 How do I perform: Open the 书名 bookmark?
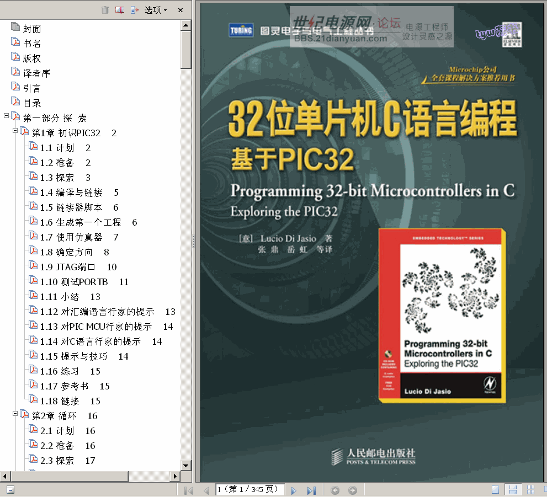point(32,44)
